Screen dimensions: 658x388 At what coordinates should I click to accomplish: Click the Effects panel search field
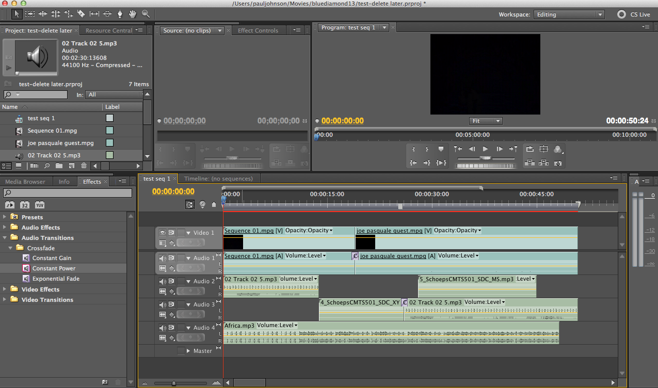click(x=68, y=193)
